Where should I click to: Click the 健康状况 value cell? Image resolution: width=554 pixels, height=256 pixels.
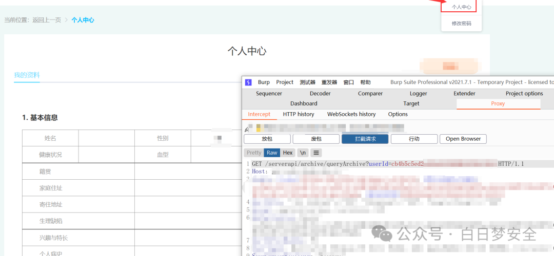[x=106, y=155]
